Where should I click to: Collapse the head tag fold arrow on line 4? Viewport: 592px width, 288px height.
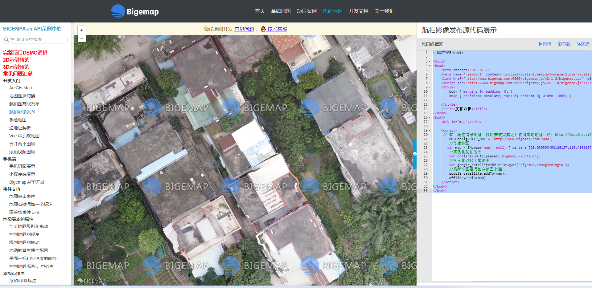point(430,66)
